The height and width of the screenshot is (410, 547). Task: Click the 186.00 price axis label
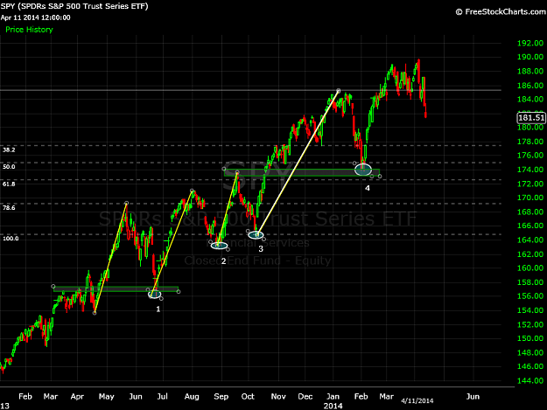pyautogui.click(x=529, y=86)
